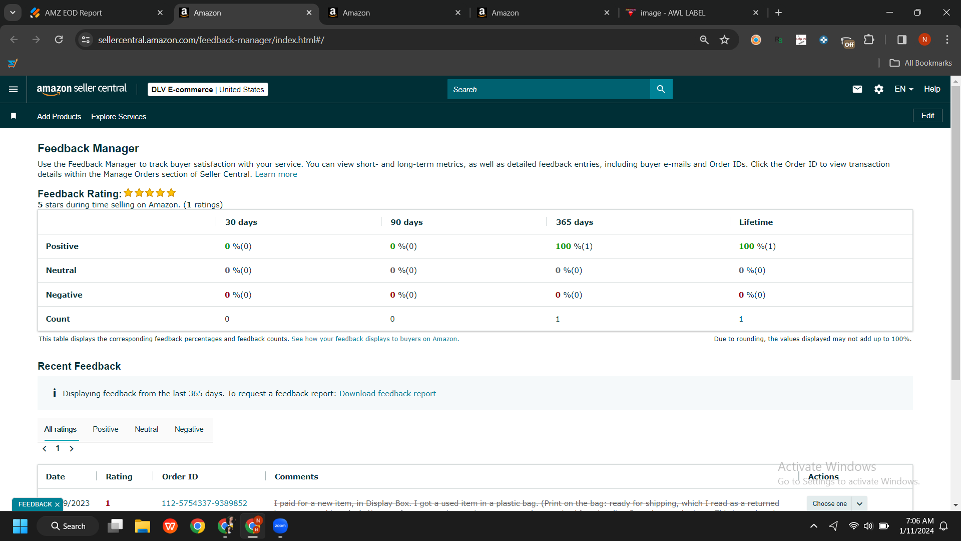The image size is (961, 541).
Task: Open All Bookmarks folder
Action: (x=920, y=63)
